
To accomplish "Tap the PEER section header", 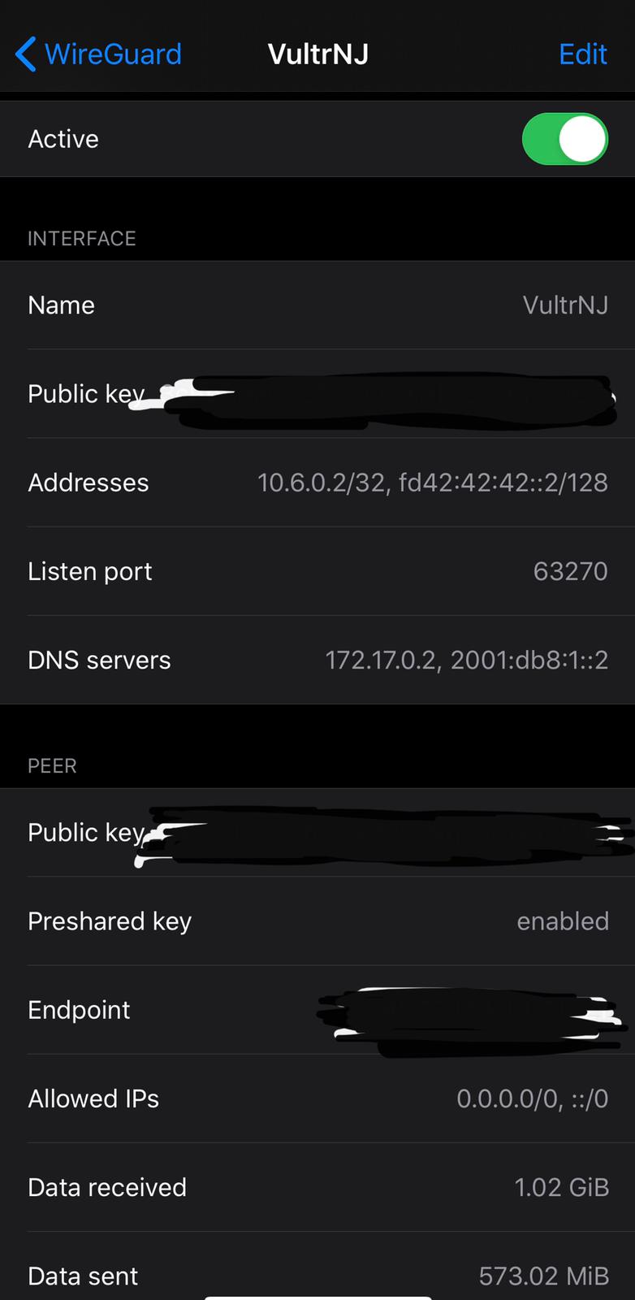I will (52, 765).
